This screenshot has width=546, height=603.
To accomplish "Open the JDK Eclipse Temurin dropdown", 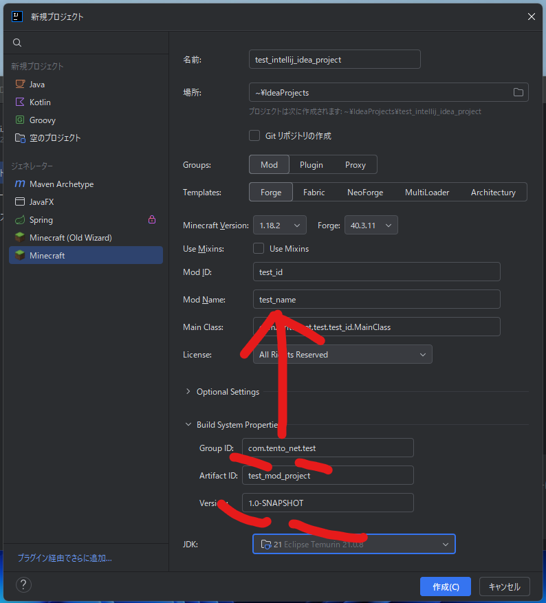I will pyautogui.click(x=353, y=544).
